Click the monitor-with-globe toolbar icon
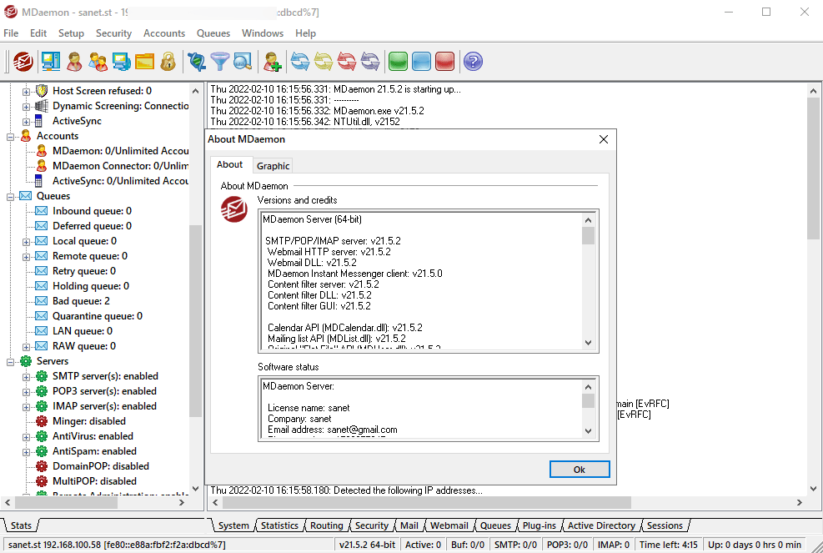 [x=122, y=62]
